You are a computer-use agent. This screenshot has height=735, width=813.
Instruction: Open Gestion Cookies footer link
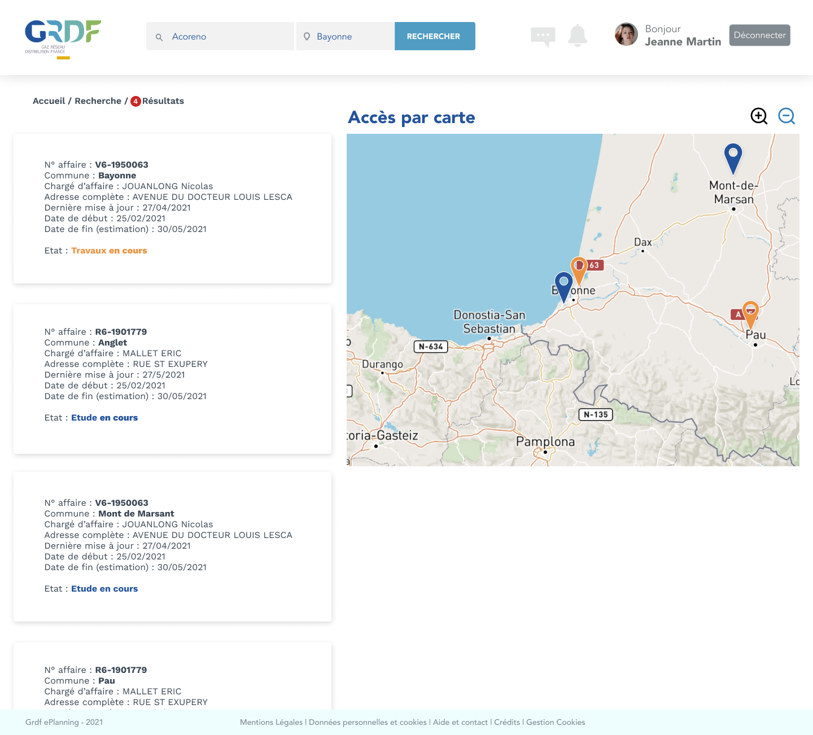pyautogui.click(x=556, y=722)
